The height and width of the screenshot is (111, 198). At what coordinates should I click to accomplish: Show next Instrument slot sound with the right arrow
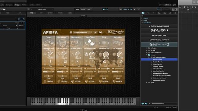point(123,43)
